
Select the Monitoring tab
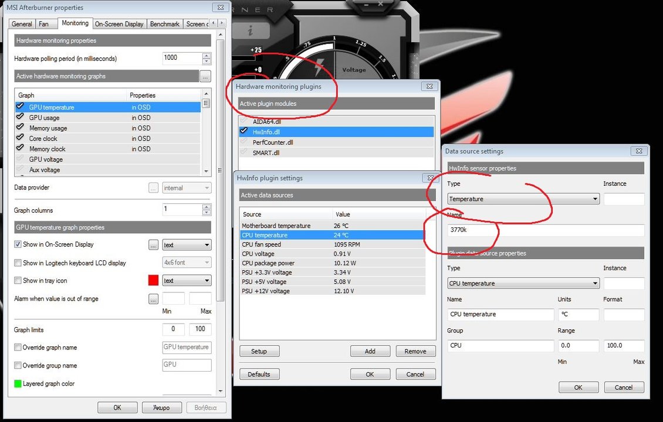point(75,23)
